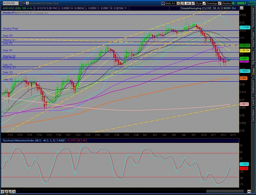This screenshot has height=195, width=256.
Task: Open the Dashboard side tab
Action: (253, 87)
